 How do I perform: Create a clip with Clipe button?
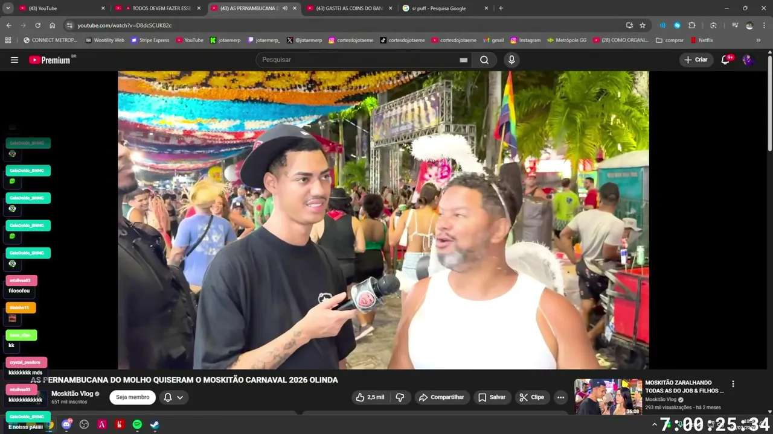coord(531,397)
